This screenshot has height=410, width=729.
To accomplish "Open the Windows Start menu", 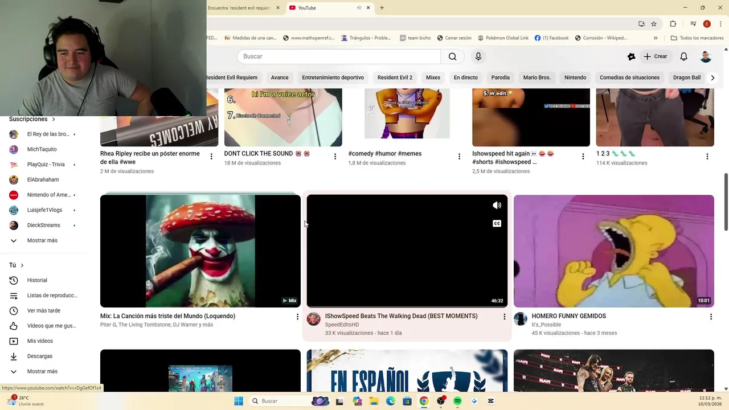I will click(239, 401).
